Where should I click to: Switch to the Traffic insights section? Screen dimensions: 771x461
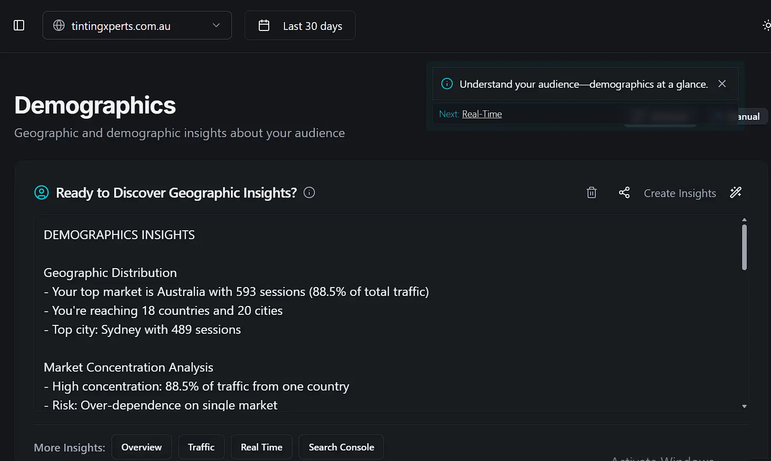point(201,447)
